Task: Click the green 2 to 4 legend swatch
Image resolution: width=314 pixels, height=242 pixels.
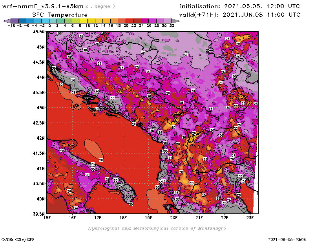Action: [61, 21]
